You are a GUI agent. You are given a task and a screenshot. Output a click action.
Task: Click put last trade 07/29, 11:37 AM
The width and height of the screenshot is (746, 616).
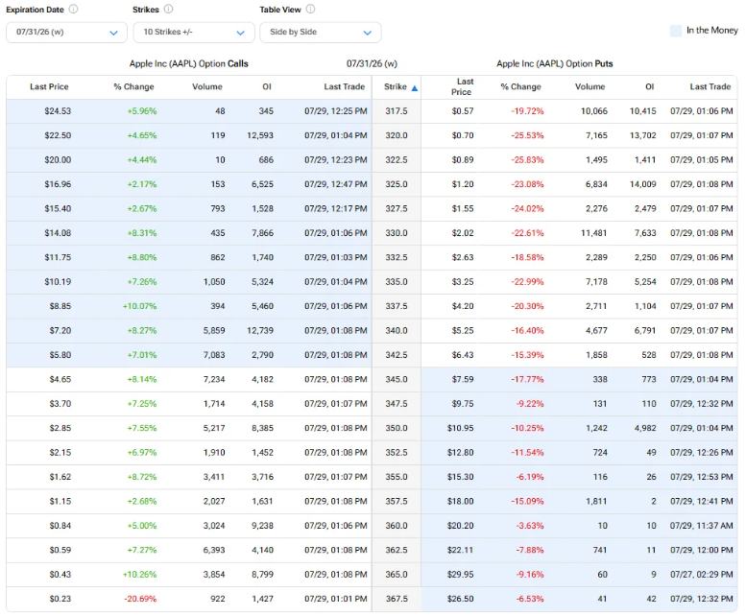[701, 526]
